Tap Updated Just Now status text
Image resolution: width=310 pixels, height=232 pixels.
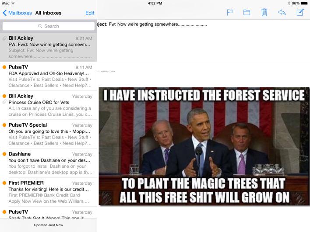point(49,225)
